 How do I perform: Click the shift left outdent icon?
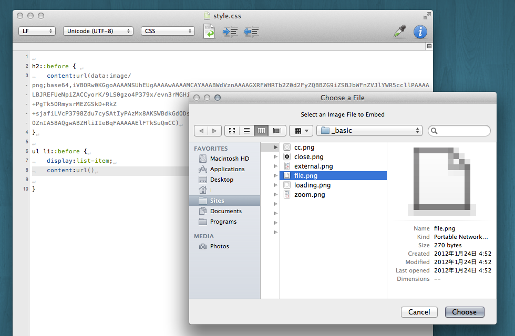[251, 31]
